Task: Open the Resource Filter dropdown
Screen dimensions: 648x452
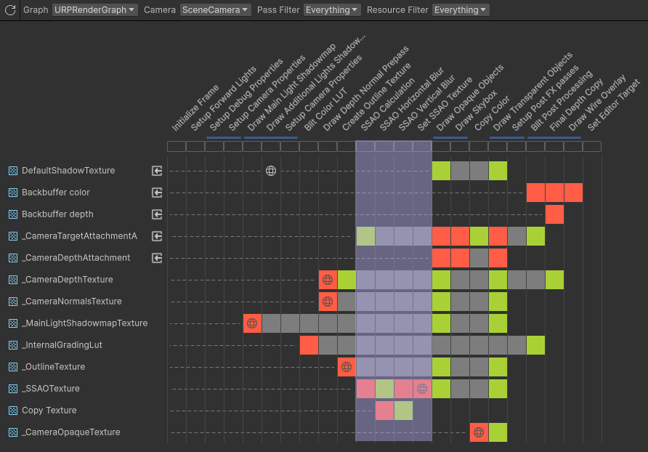Action: point(460,9)
